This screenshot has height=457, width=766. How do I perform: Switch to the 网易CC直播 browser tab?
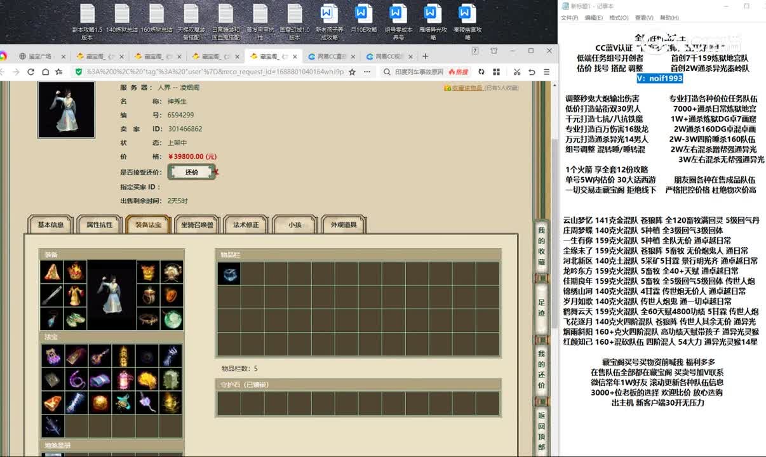[330, 56]
